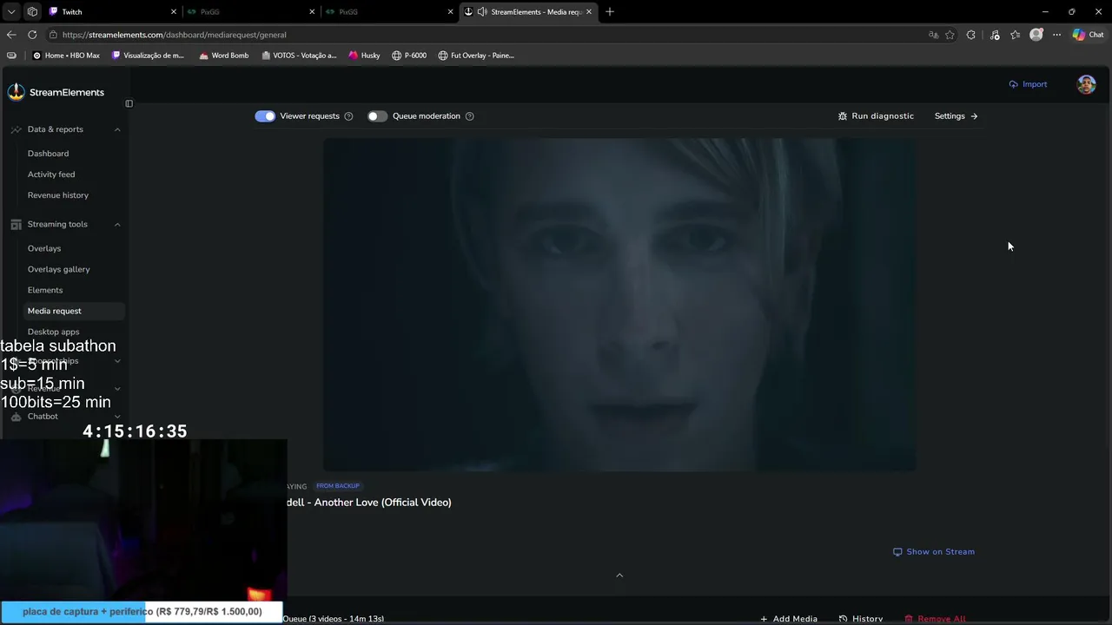Open browser settings and more menu
This screenshot has height=625, width=1112.
(x=1056, y=35)
